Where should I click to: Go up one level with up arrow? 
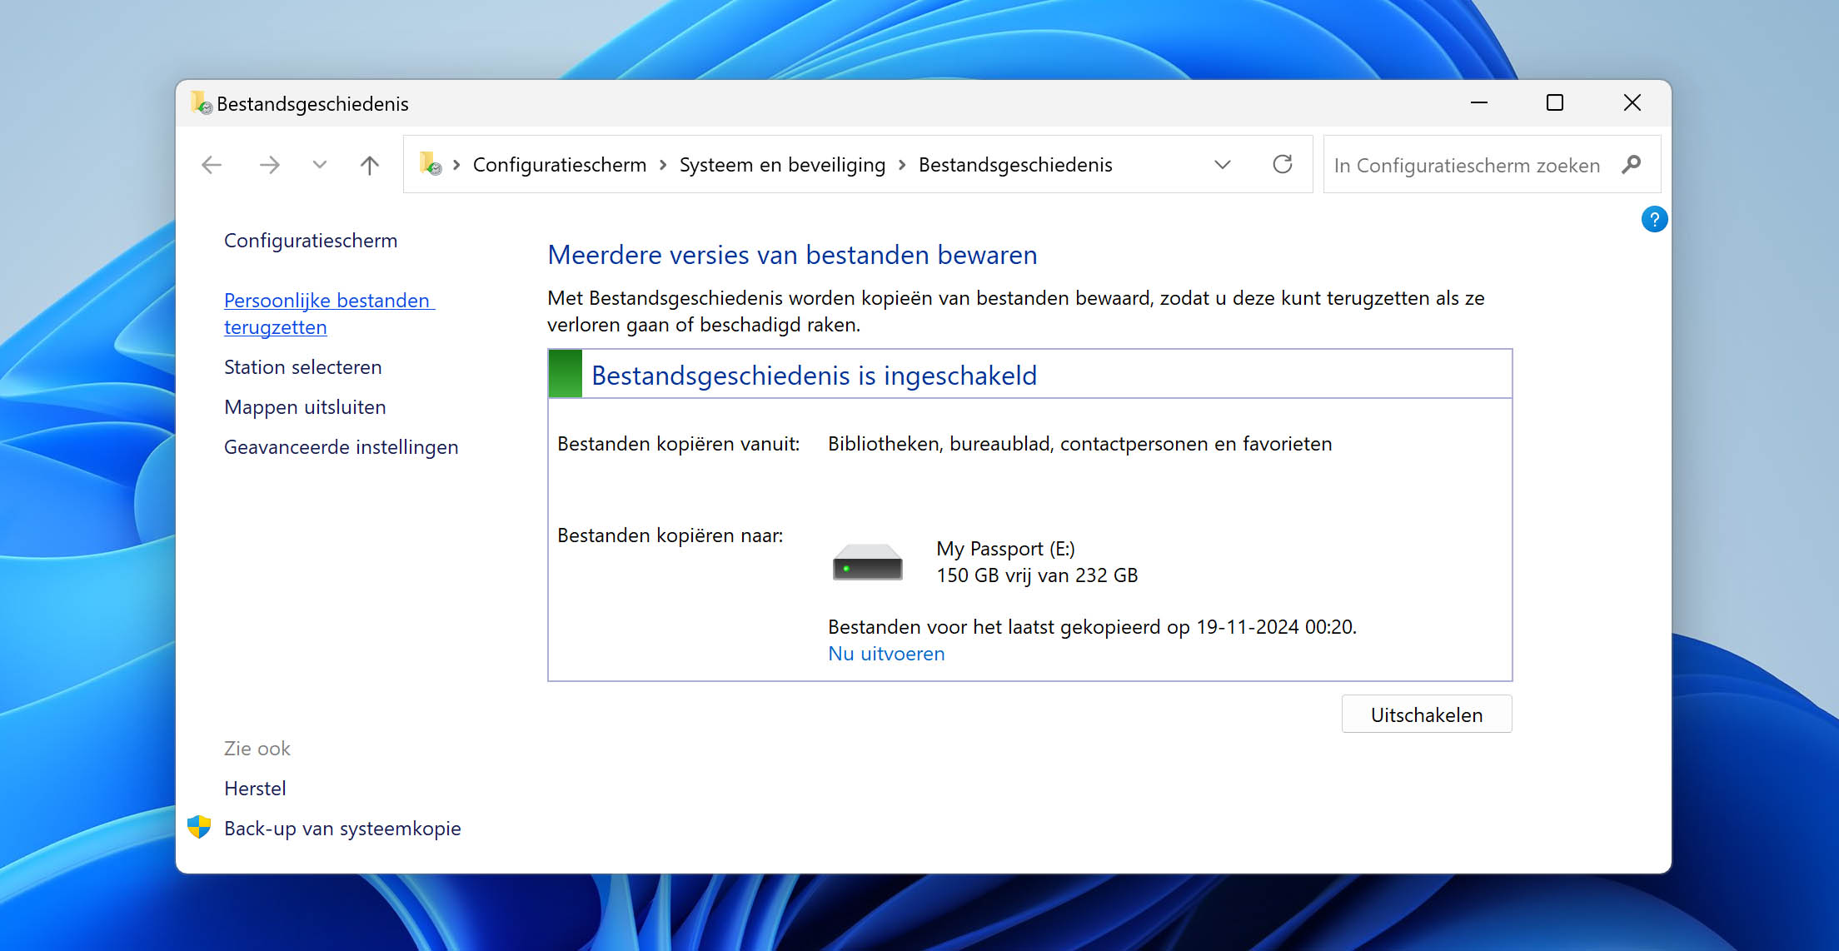pyautogui.click(x=370, y=165)
